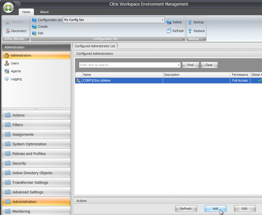262x215 pixels.
Task: Open the Backup group dialog launcher
Action: (204, 39)
